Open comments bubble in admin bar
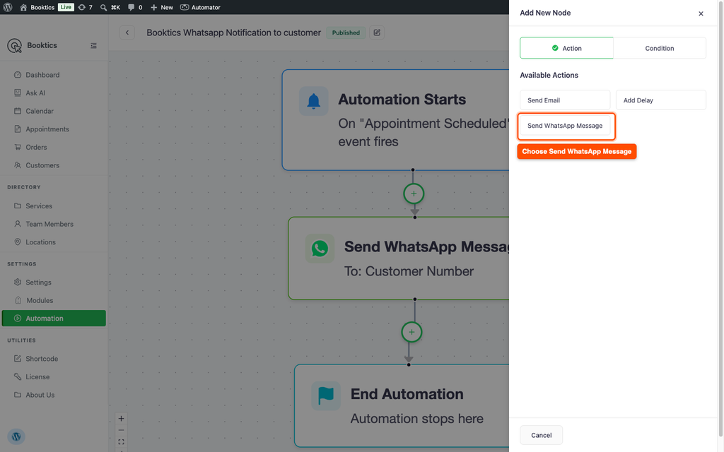Image resolution: width=724 pixels, height=452 pixels. tap(135, 7)
